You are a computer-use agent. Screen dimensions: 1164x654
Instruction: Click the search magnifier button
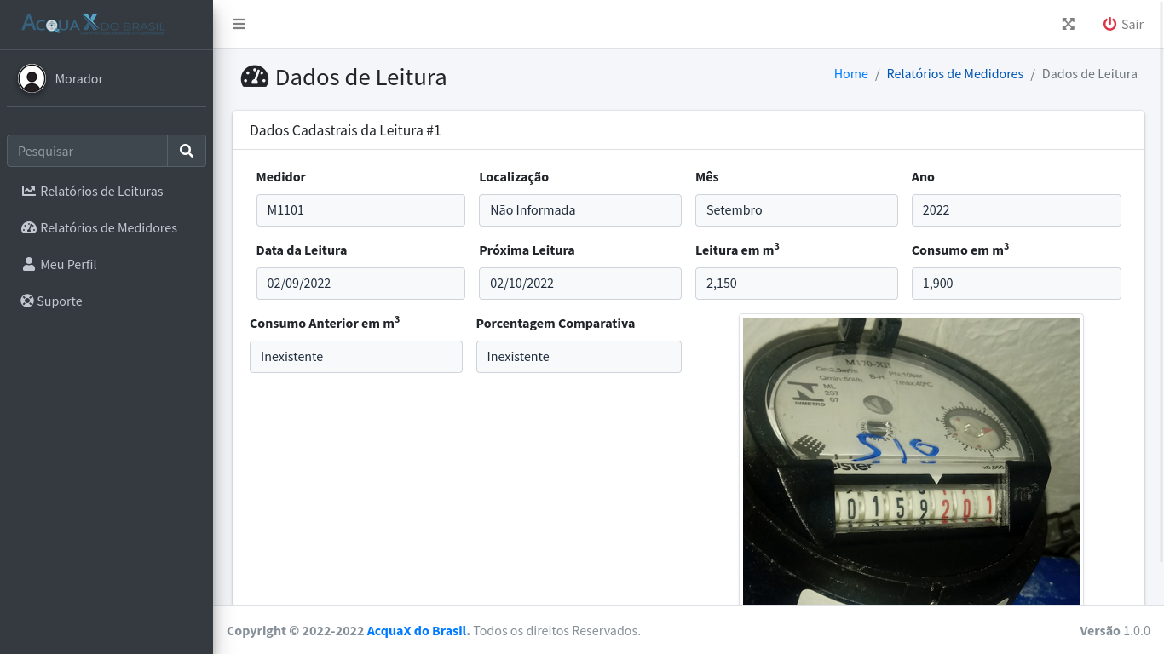187,151
